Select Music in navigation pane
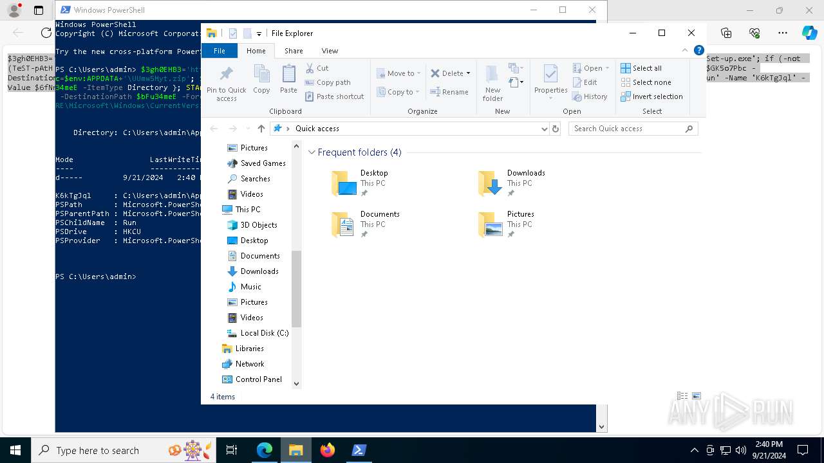Image resolution: width=824 pixels, height=463 pixels. click(x=244, y=287)
